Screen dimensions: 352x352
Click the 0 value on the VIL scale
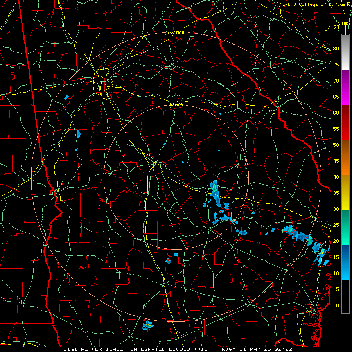[x=338, y=305]
